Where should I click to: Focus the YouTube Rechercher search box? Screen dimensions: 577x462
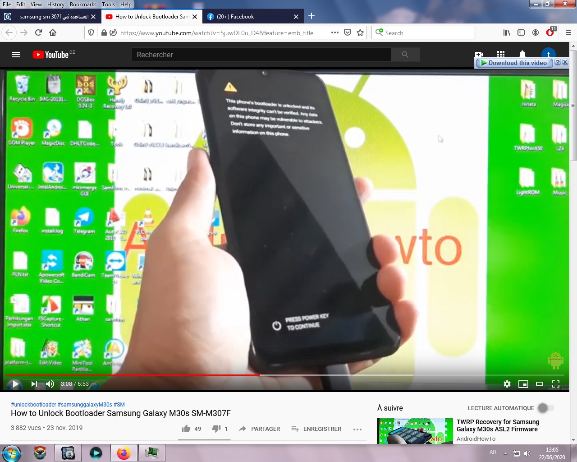click(x=261, y=55)
